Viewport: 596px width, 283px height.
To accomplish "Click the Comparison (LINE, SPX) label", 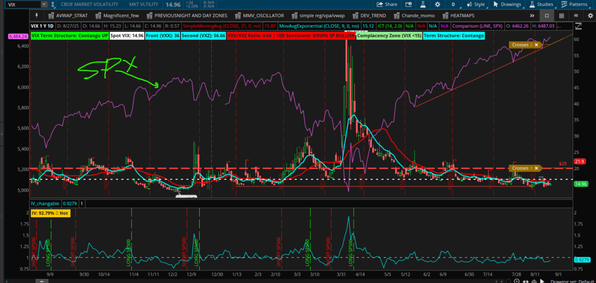I will (x=477, y=26).
